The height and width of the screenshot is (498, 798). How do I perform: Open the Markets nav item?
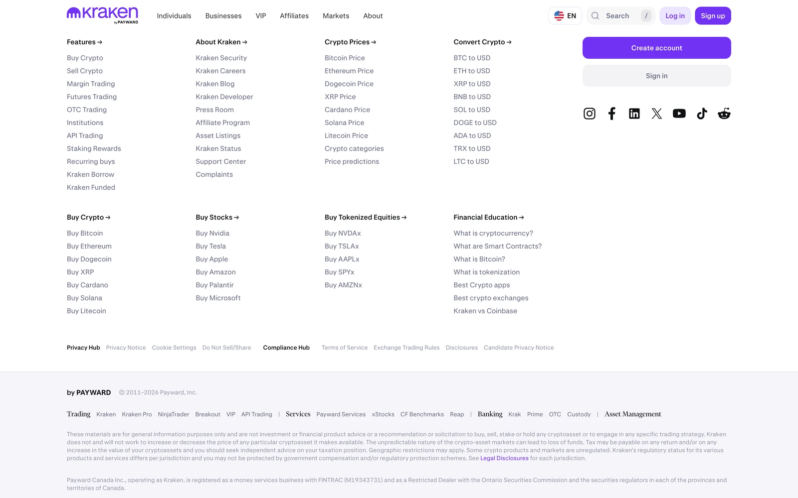[x=336, y=16]
